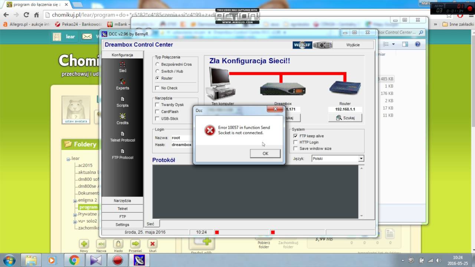Collapse the lear folder tree node
The image size is (475, 267).
pos(68,159)
